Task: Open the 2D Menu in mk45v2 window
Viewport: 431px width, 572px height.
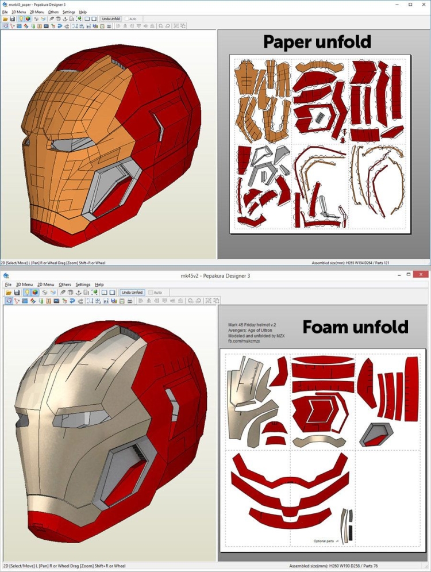Action: pyautogui.click(x=45, y=284)
